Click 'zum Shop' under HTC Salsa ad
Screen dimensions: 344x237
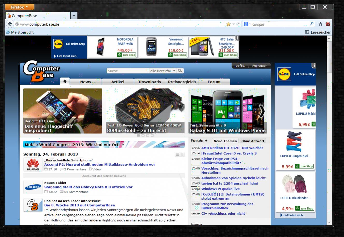click(x=228, y=55)
